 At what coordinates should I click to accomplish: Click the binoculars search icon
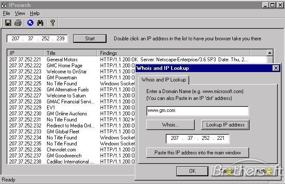click(40, 23)
